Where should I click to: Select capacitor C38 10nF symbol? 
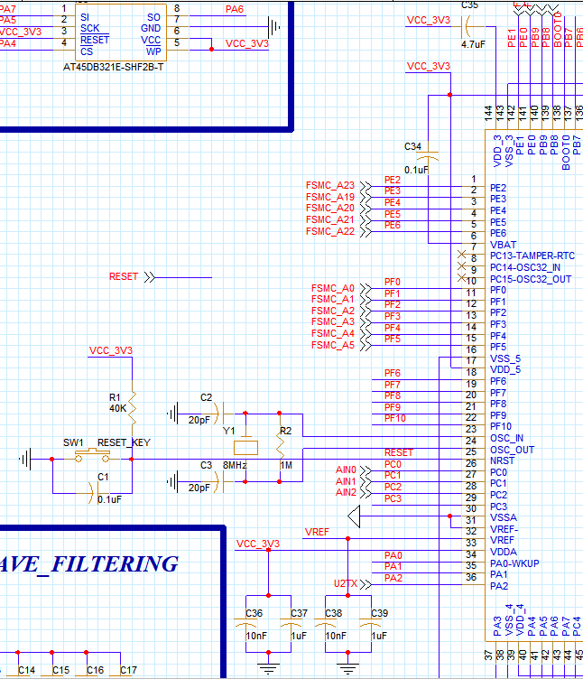pyautogui.click(x=325, y=624)
